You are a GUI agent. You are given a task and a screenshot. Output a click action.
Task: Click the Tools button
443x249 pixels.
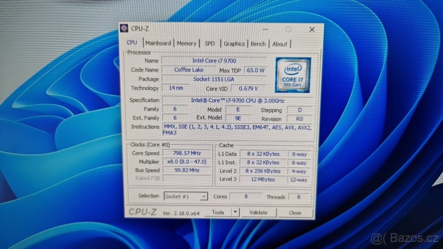[218, 212]
